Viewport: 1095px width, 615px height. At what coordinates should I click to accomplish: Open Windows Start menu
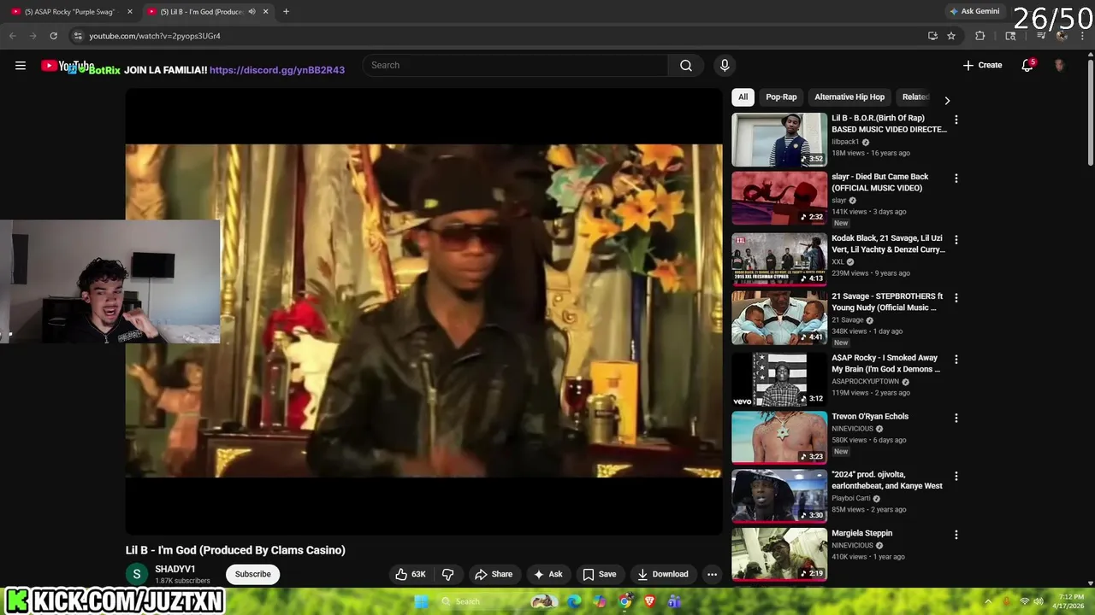pyautogui.click(x=421, y=601)
